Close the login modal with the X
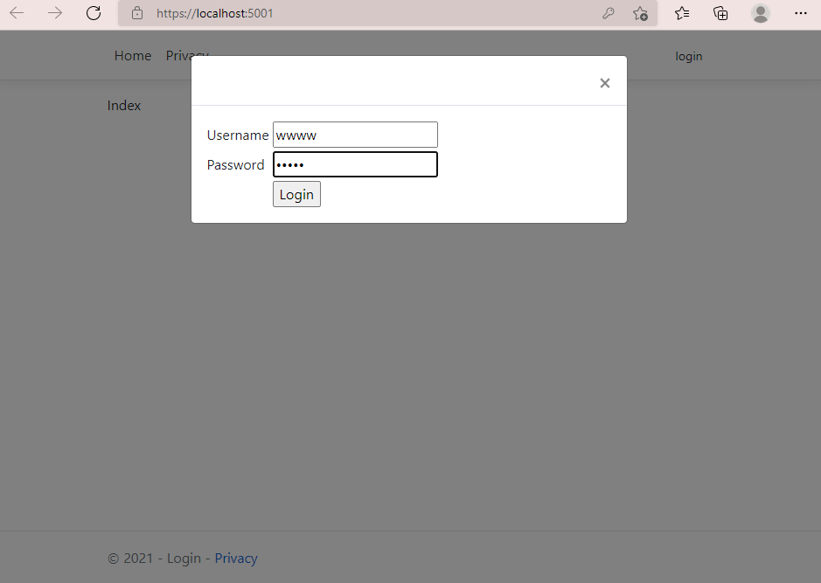 (x=605, y=83)
